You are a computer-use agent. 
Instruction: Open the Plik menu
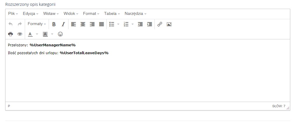point(13,13)
